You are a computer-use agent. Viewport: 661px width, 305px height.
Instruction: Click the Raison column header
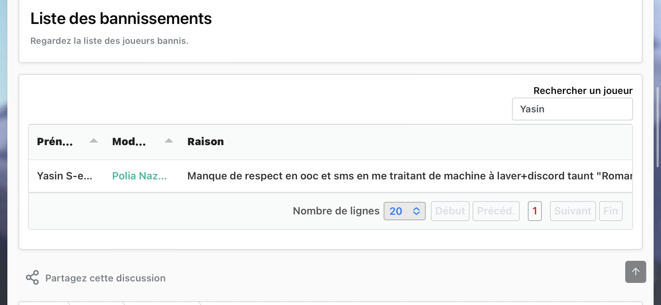(x=205, y=141)
